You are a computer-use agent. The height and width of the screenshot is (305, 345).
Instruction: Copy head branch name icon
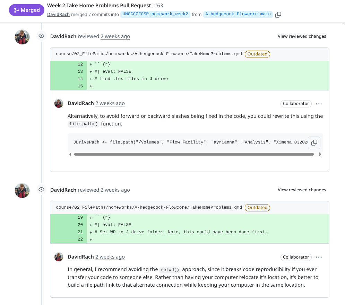(278, 15)
